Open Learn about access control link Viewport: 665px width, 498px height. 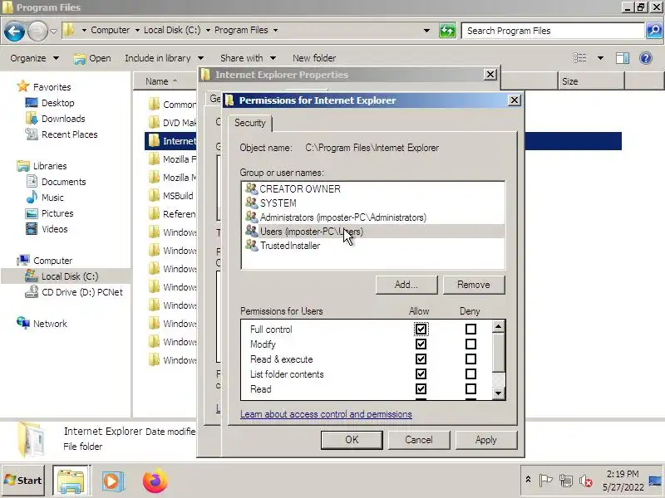(x=326, y=414)
